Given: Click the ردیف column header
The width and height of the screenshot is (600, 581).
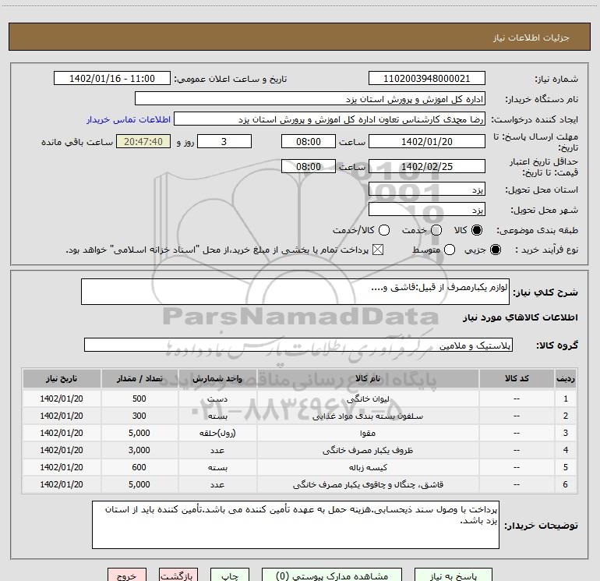Looking at the screenshot, I should (566, 379).
